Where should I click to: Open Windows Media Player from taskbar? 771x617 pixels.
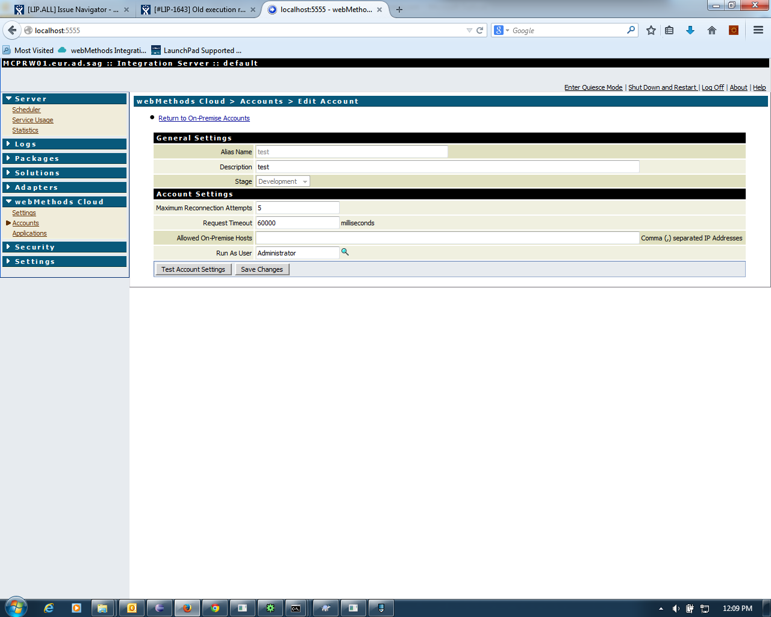(x=76, y=608)
